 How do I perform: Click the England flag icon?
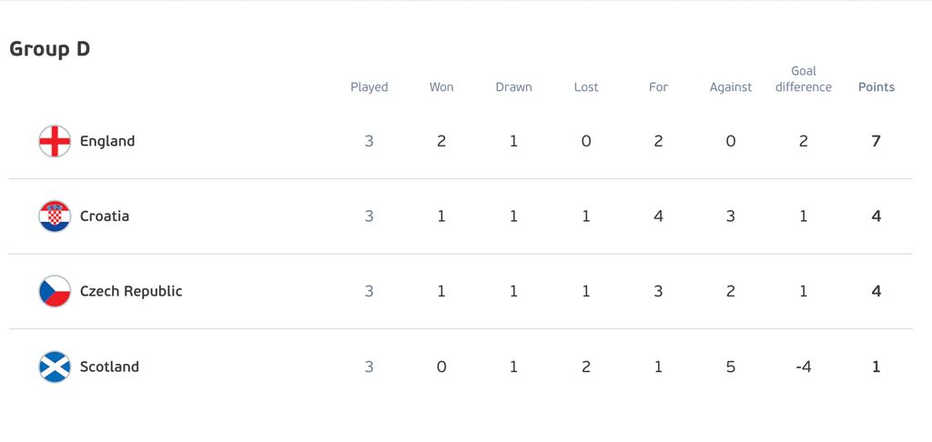(x=55, y=141)
